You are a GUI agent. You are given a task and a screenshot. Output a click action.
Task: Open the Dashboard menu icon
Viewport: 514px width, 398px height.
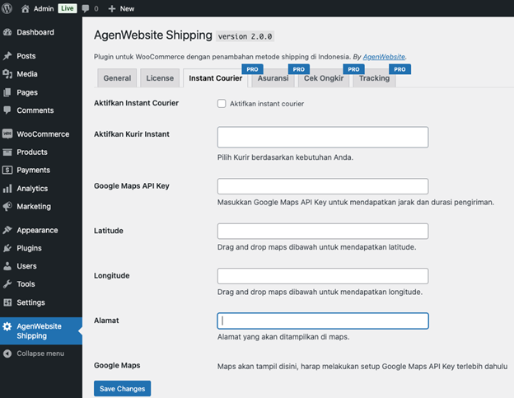7,33
